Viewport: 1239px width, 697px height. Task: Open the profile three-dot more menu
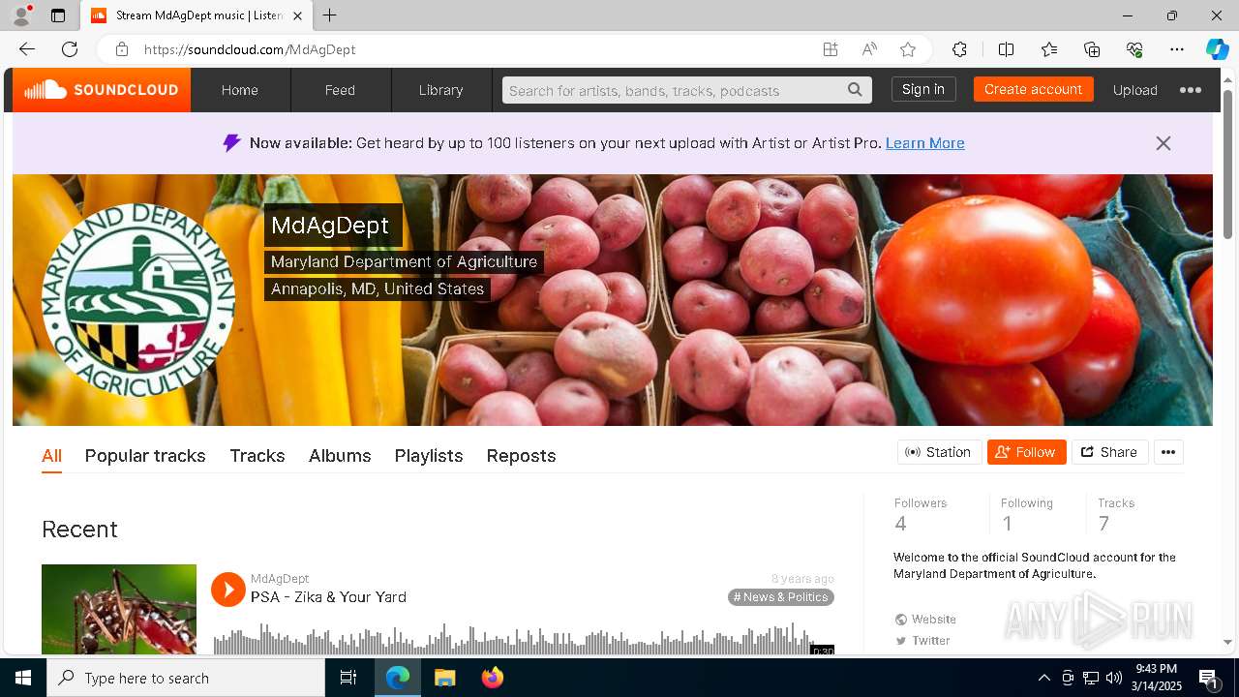1168,452
